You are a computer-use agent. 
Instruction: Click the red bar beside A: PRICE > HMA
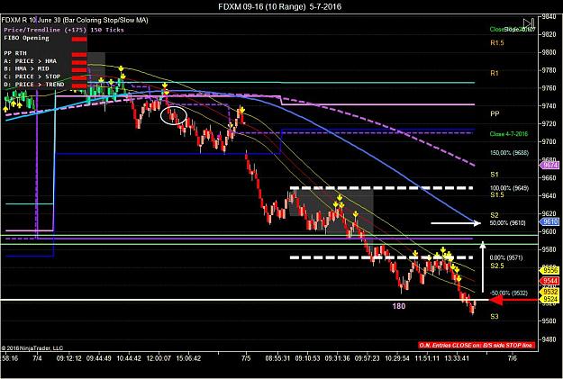(x=79, y=62)
